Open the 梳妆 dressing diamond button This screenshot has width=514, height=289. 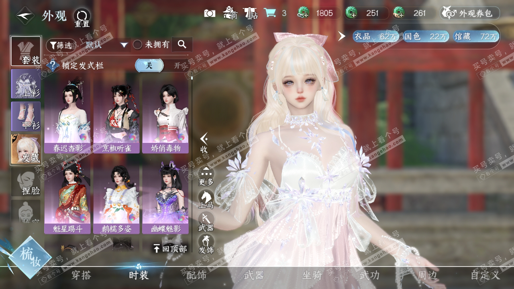[30, 257]
